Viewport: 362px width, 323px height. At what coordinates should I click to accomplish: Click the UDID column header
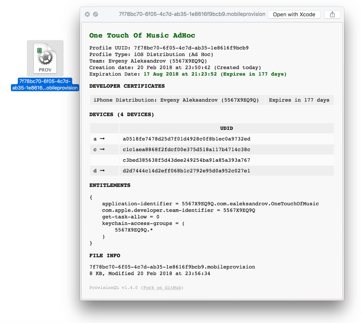pos(226,128)
